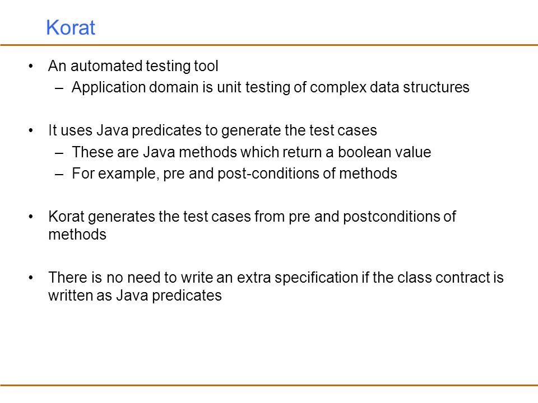538x403 pixels.
Task: Click the word 'methods' on the wrapped line
Action: click(77, 235)
